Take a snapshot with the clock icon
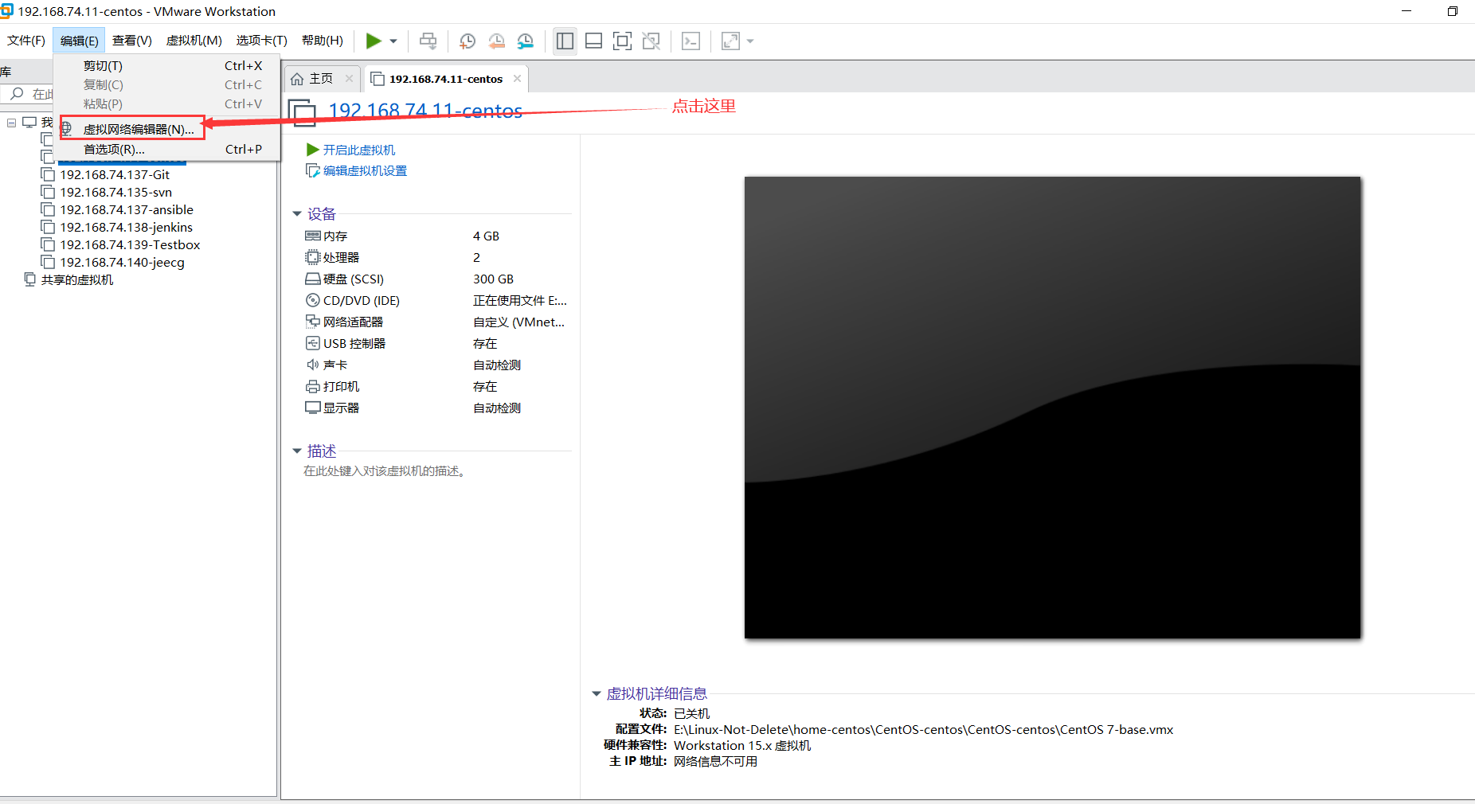 click(468, 41)
